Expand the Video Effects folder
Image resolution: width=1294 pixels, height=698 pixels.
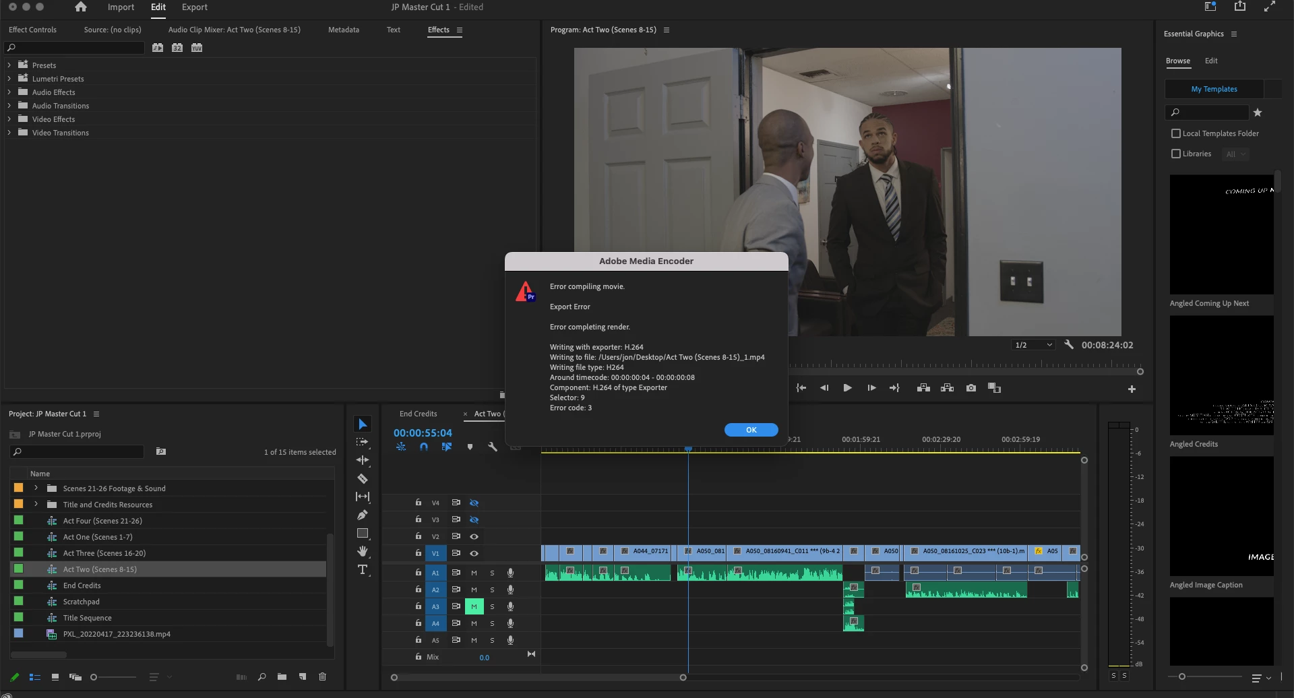pos(9,119)
